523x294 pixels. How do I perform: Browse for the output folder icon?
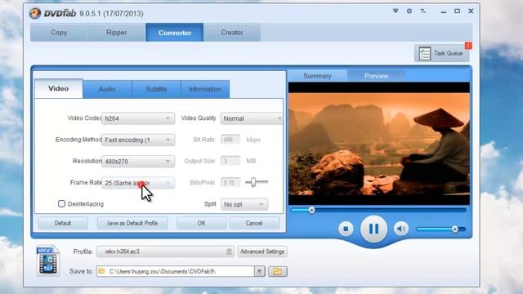[x=278, y=271]
